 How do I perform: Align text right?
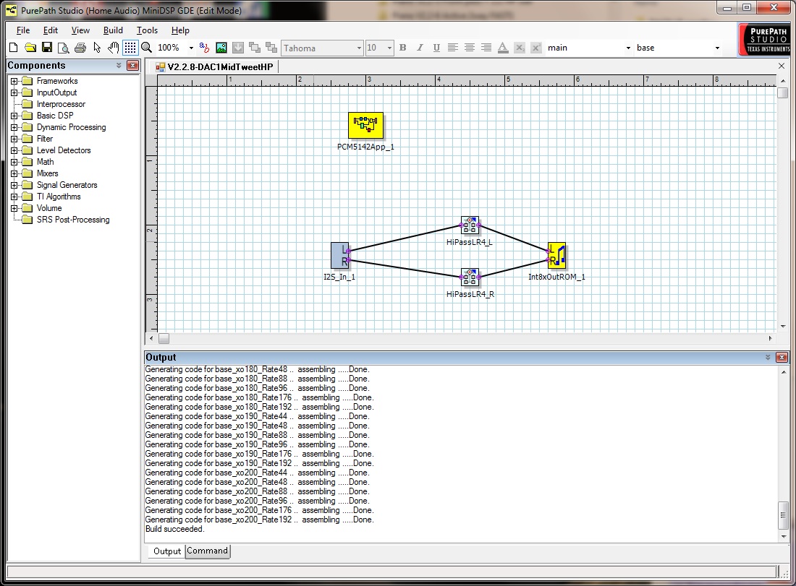tap(486, 48)
